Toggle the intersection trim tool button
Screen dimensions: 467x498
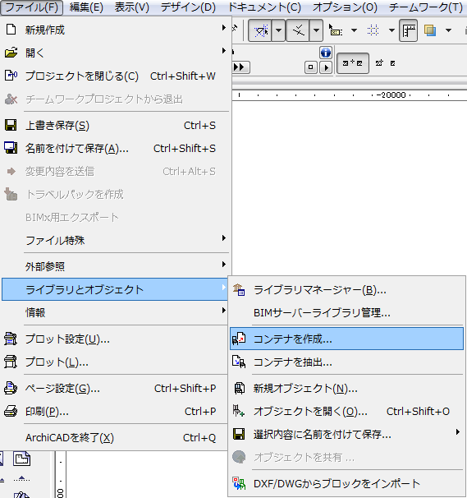coord(298,30)
